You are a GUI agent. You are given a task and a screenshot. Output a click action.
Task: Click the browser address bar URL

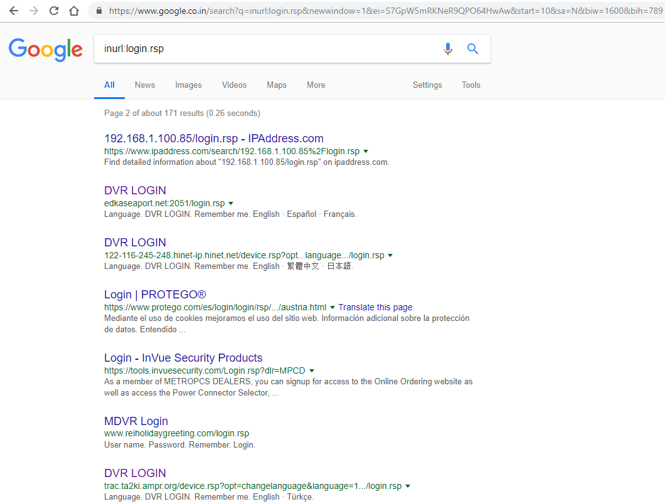[385, 11]
